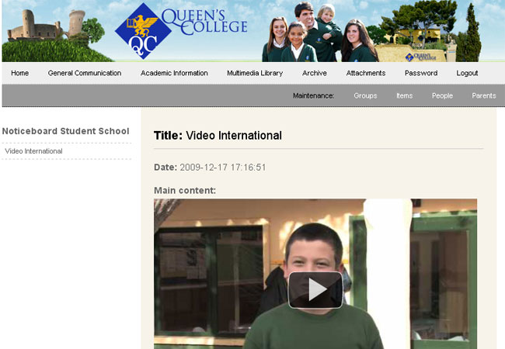
Task: Open Parents maintenance
Action: click(x=484, y=95)
